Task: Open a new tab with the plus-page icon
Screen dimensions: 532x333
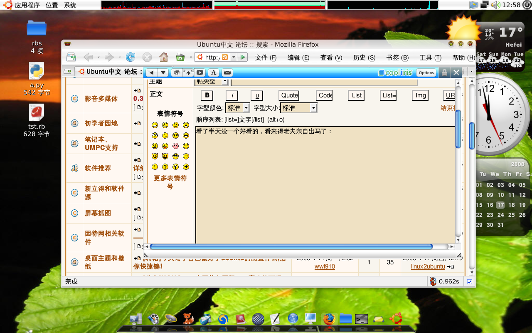Action: [71, 57]
